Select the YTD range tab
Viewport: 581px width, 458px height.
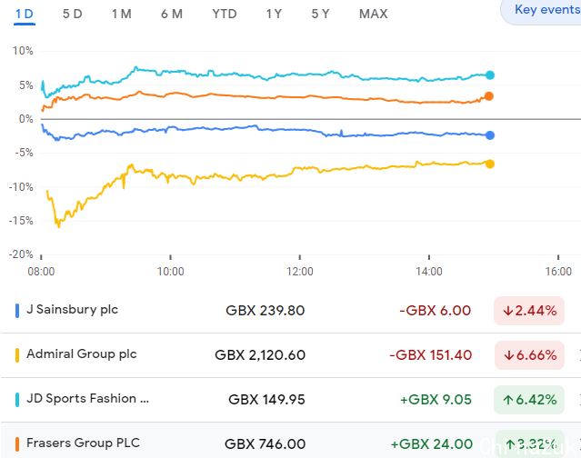point(225,14)
